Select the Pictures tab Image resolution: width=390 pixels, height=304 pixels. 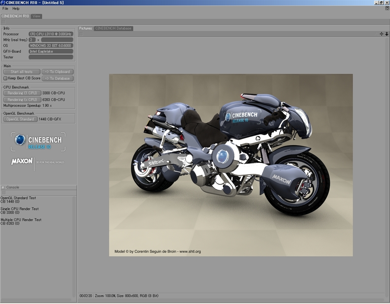click(86, 28)
